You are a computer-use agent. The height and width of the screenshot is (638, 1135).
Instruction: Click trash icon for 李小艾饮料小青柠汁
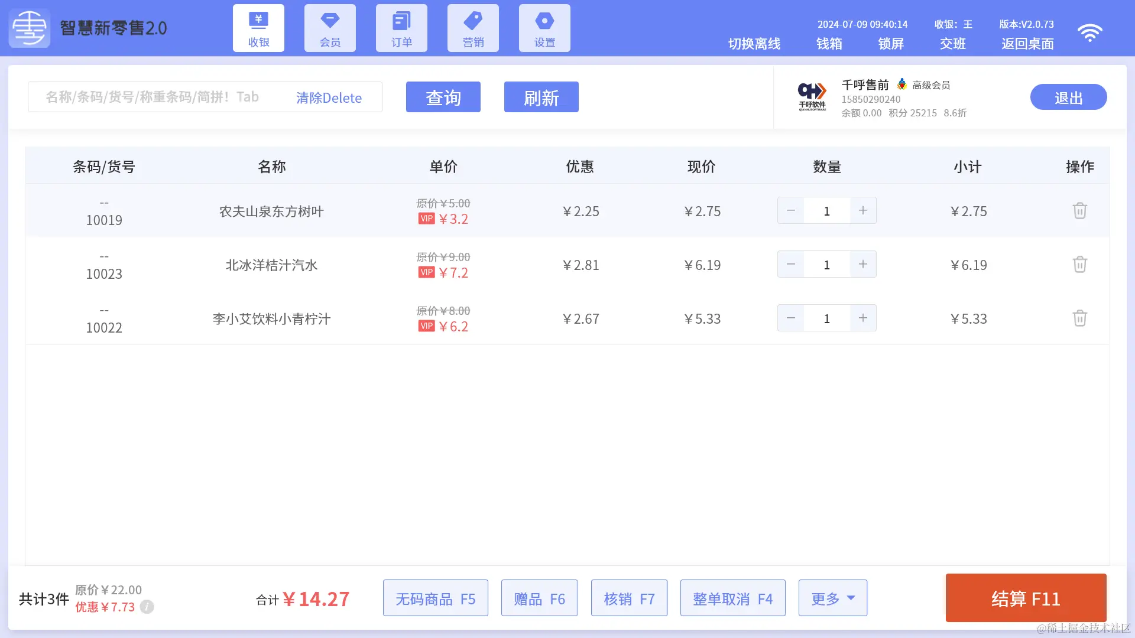1079,318
